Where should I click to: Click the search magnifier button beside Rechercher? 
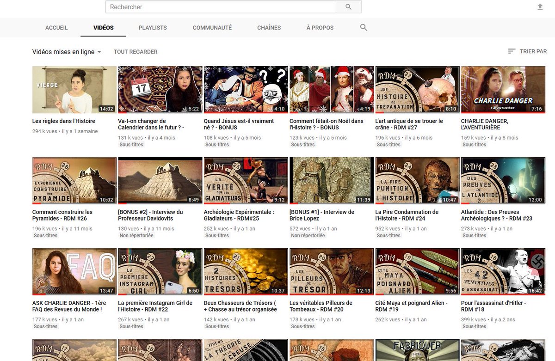348,7
